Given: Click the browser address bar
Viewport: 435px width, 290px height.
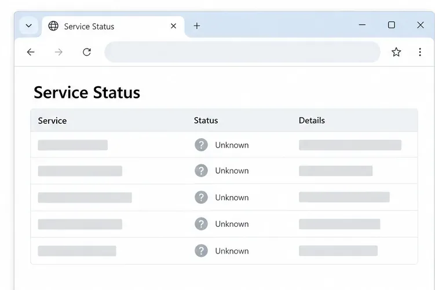Looking at the screenshot, I should [242, 52].
